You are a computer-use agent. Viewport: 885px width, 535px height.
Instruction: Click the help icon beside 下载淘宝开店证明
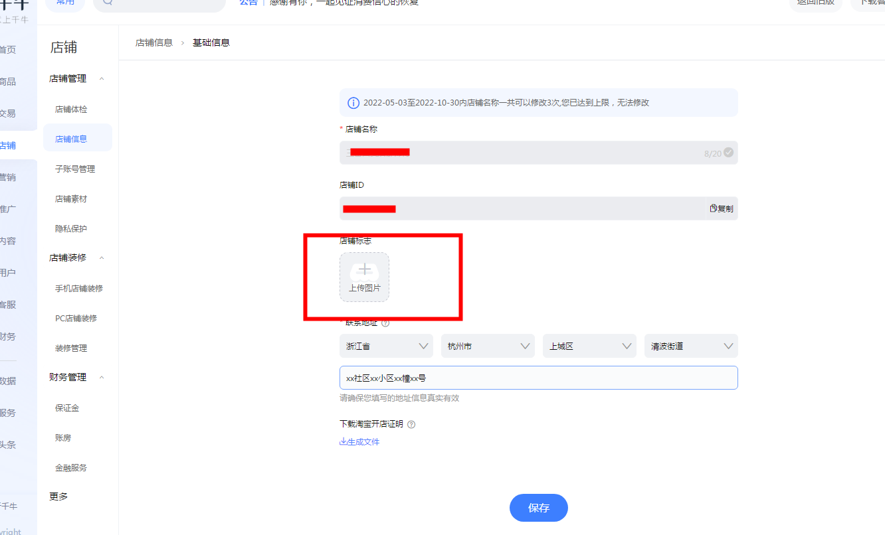411,424
